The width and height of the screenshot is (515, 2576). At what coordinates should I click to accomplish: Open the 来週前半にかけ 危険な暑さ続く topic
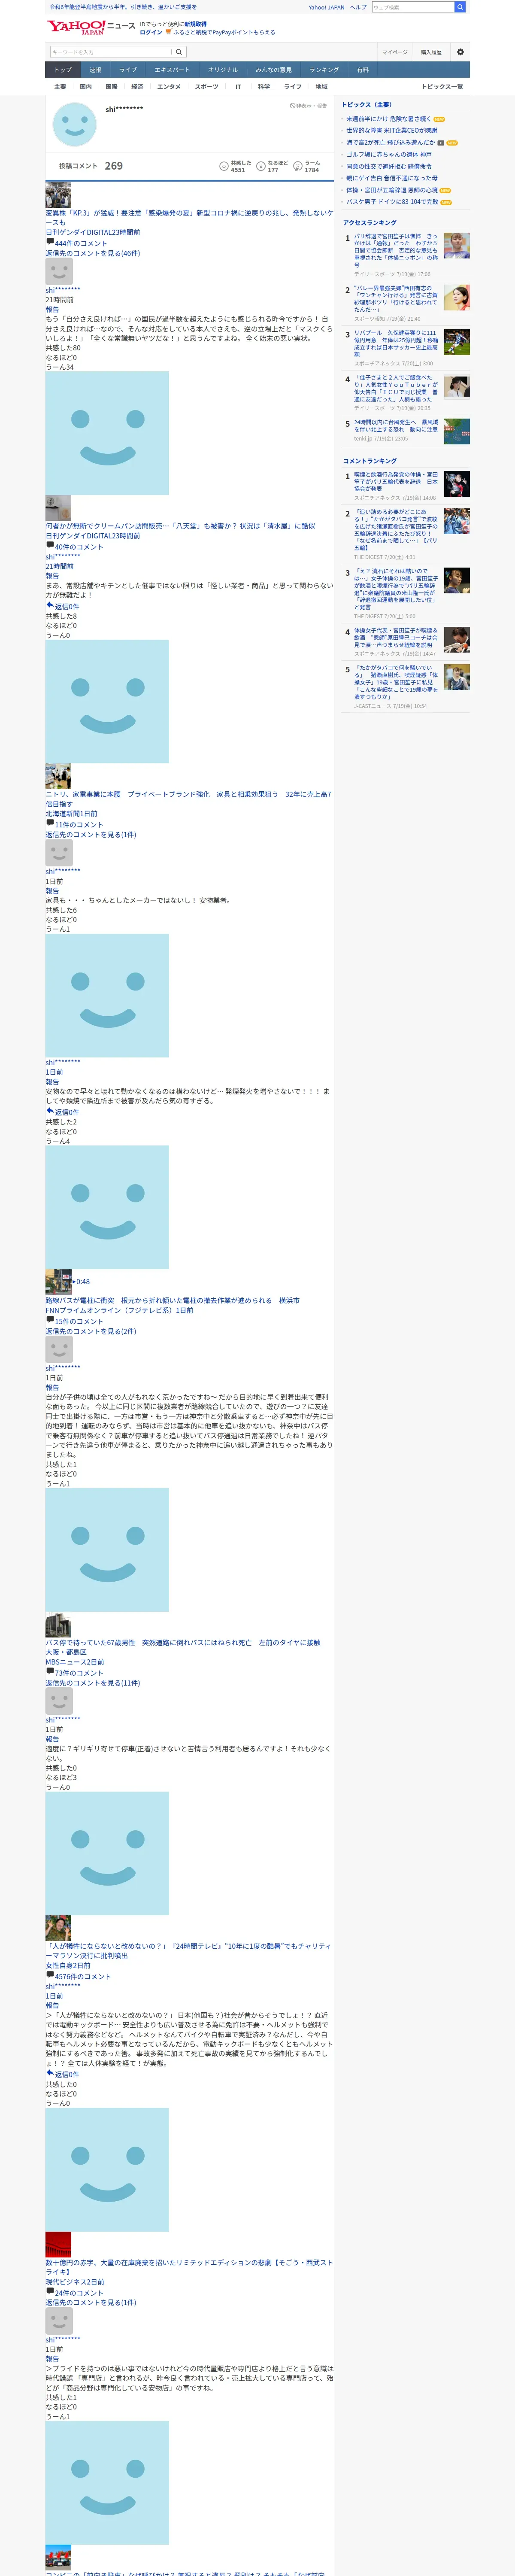[x=389, y=119]
